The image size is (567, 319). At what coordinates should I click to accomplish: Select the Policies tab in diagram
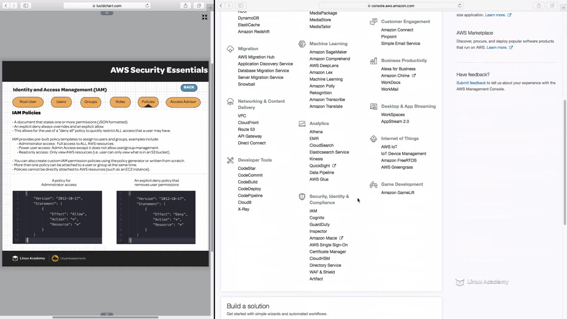pyautogui.click(x=148, y=102)
